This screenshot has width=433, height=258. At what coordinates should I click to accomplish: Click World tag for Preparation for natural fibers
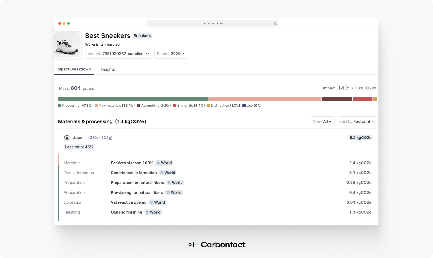[x=175, y=183]
